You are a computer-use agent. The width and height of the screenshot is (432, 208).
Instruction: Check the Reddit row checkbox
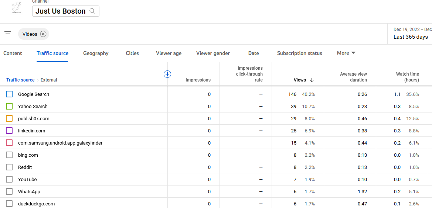tap(9, 167)
